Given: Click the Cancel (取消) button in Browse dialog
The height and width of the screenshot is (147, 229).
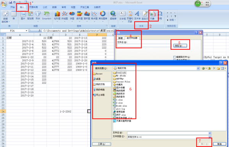Looking at the screenshot, I should pyautogui.click(x=219, y=144).
